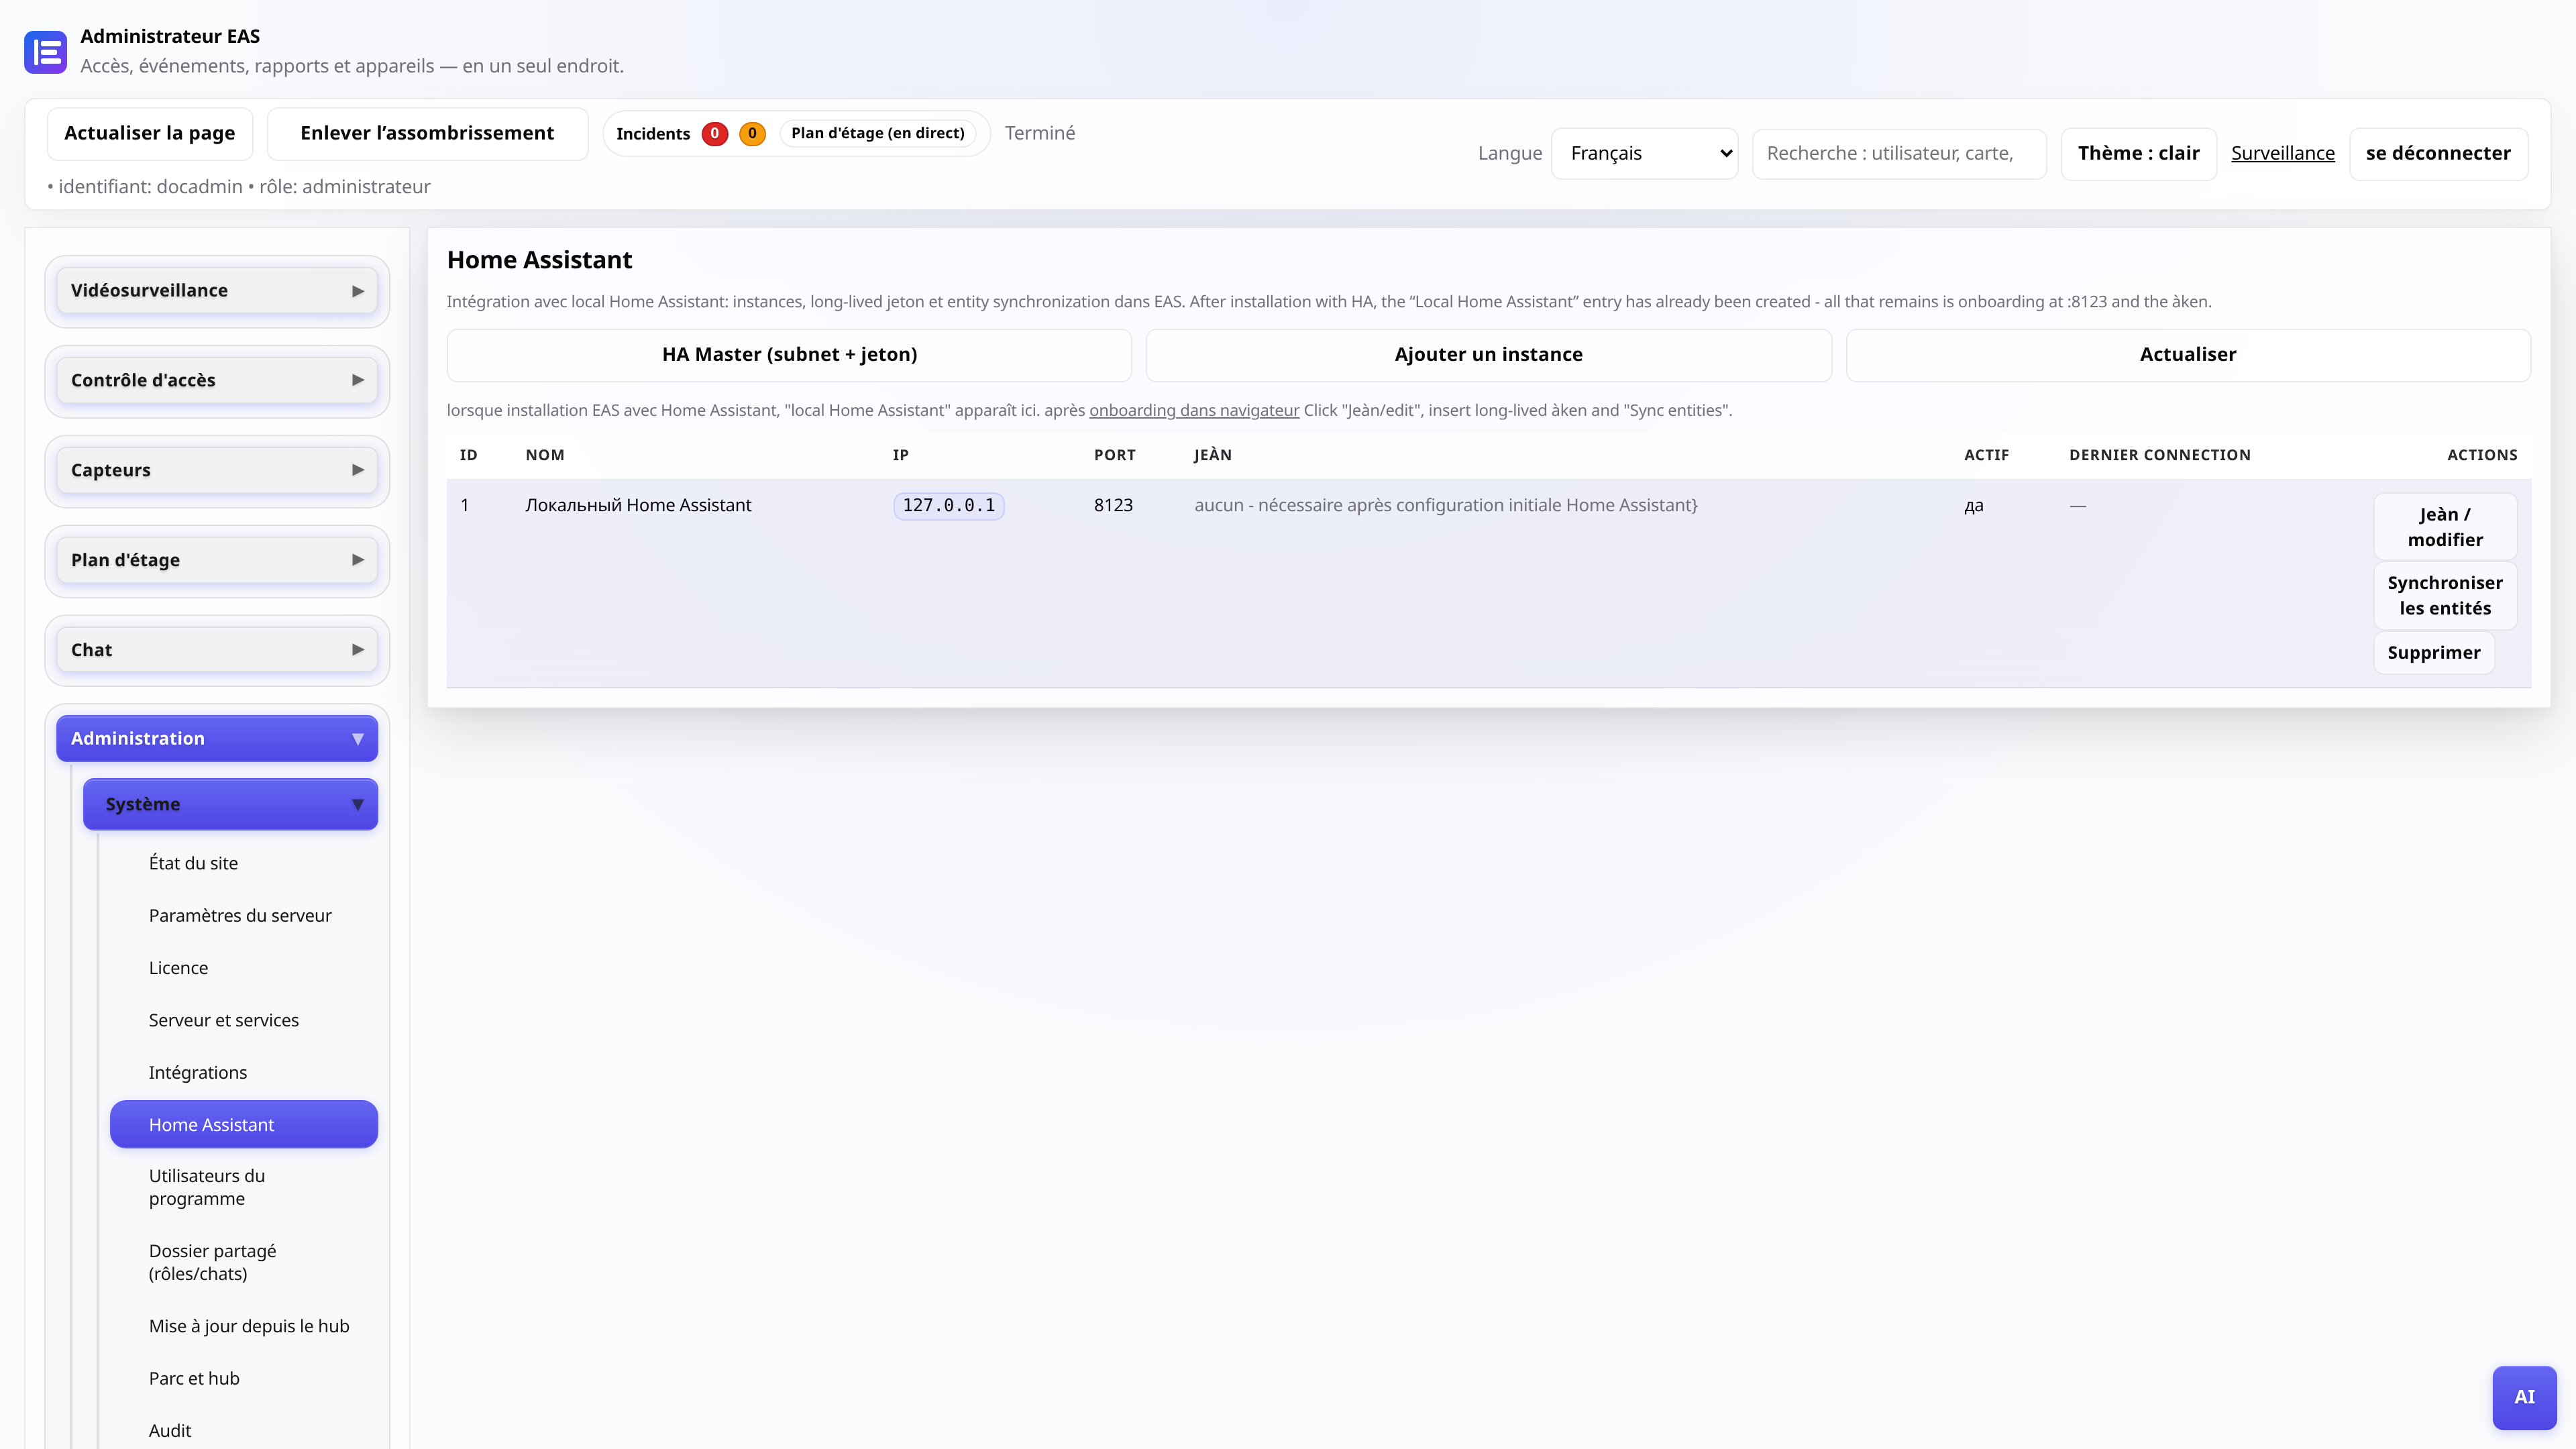The width and height of the screenshot is (2576, 1449).
Task: Click Enlever l'assombrissement button
Action: click(x=427, y=133)
